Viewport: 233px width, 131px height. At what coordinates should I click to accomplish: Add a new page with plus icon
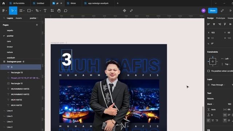pos(37,25)
